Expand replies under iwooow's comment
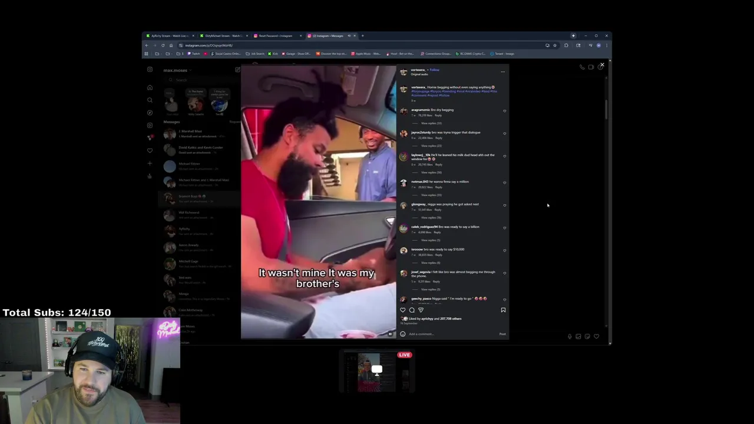The width and height of the screenshot is (754, 424). tap(431, 263)
